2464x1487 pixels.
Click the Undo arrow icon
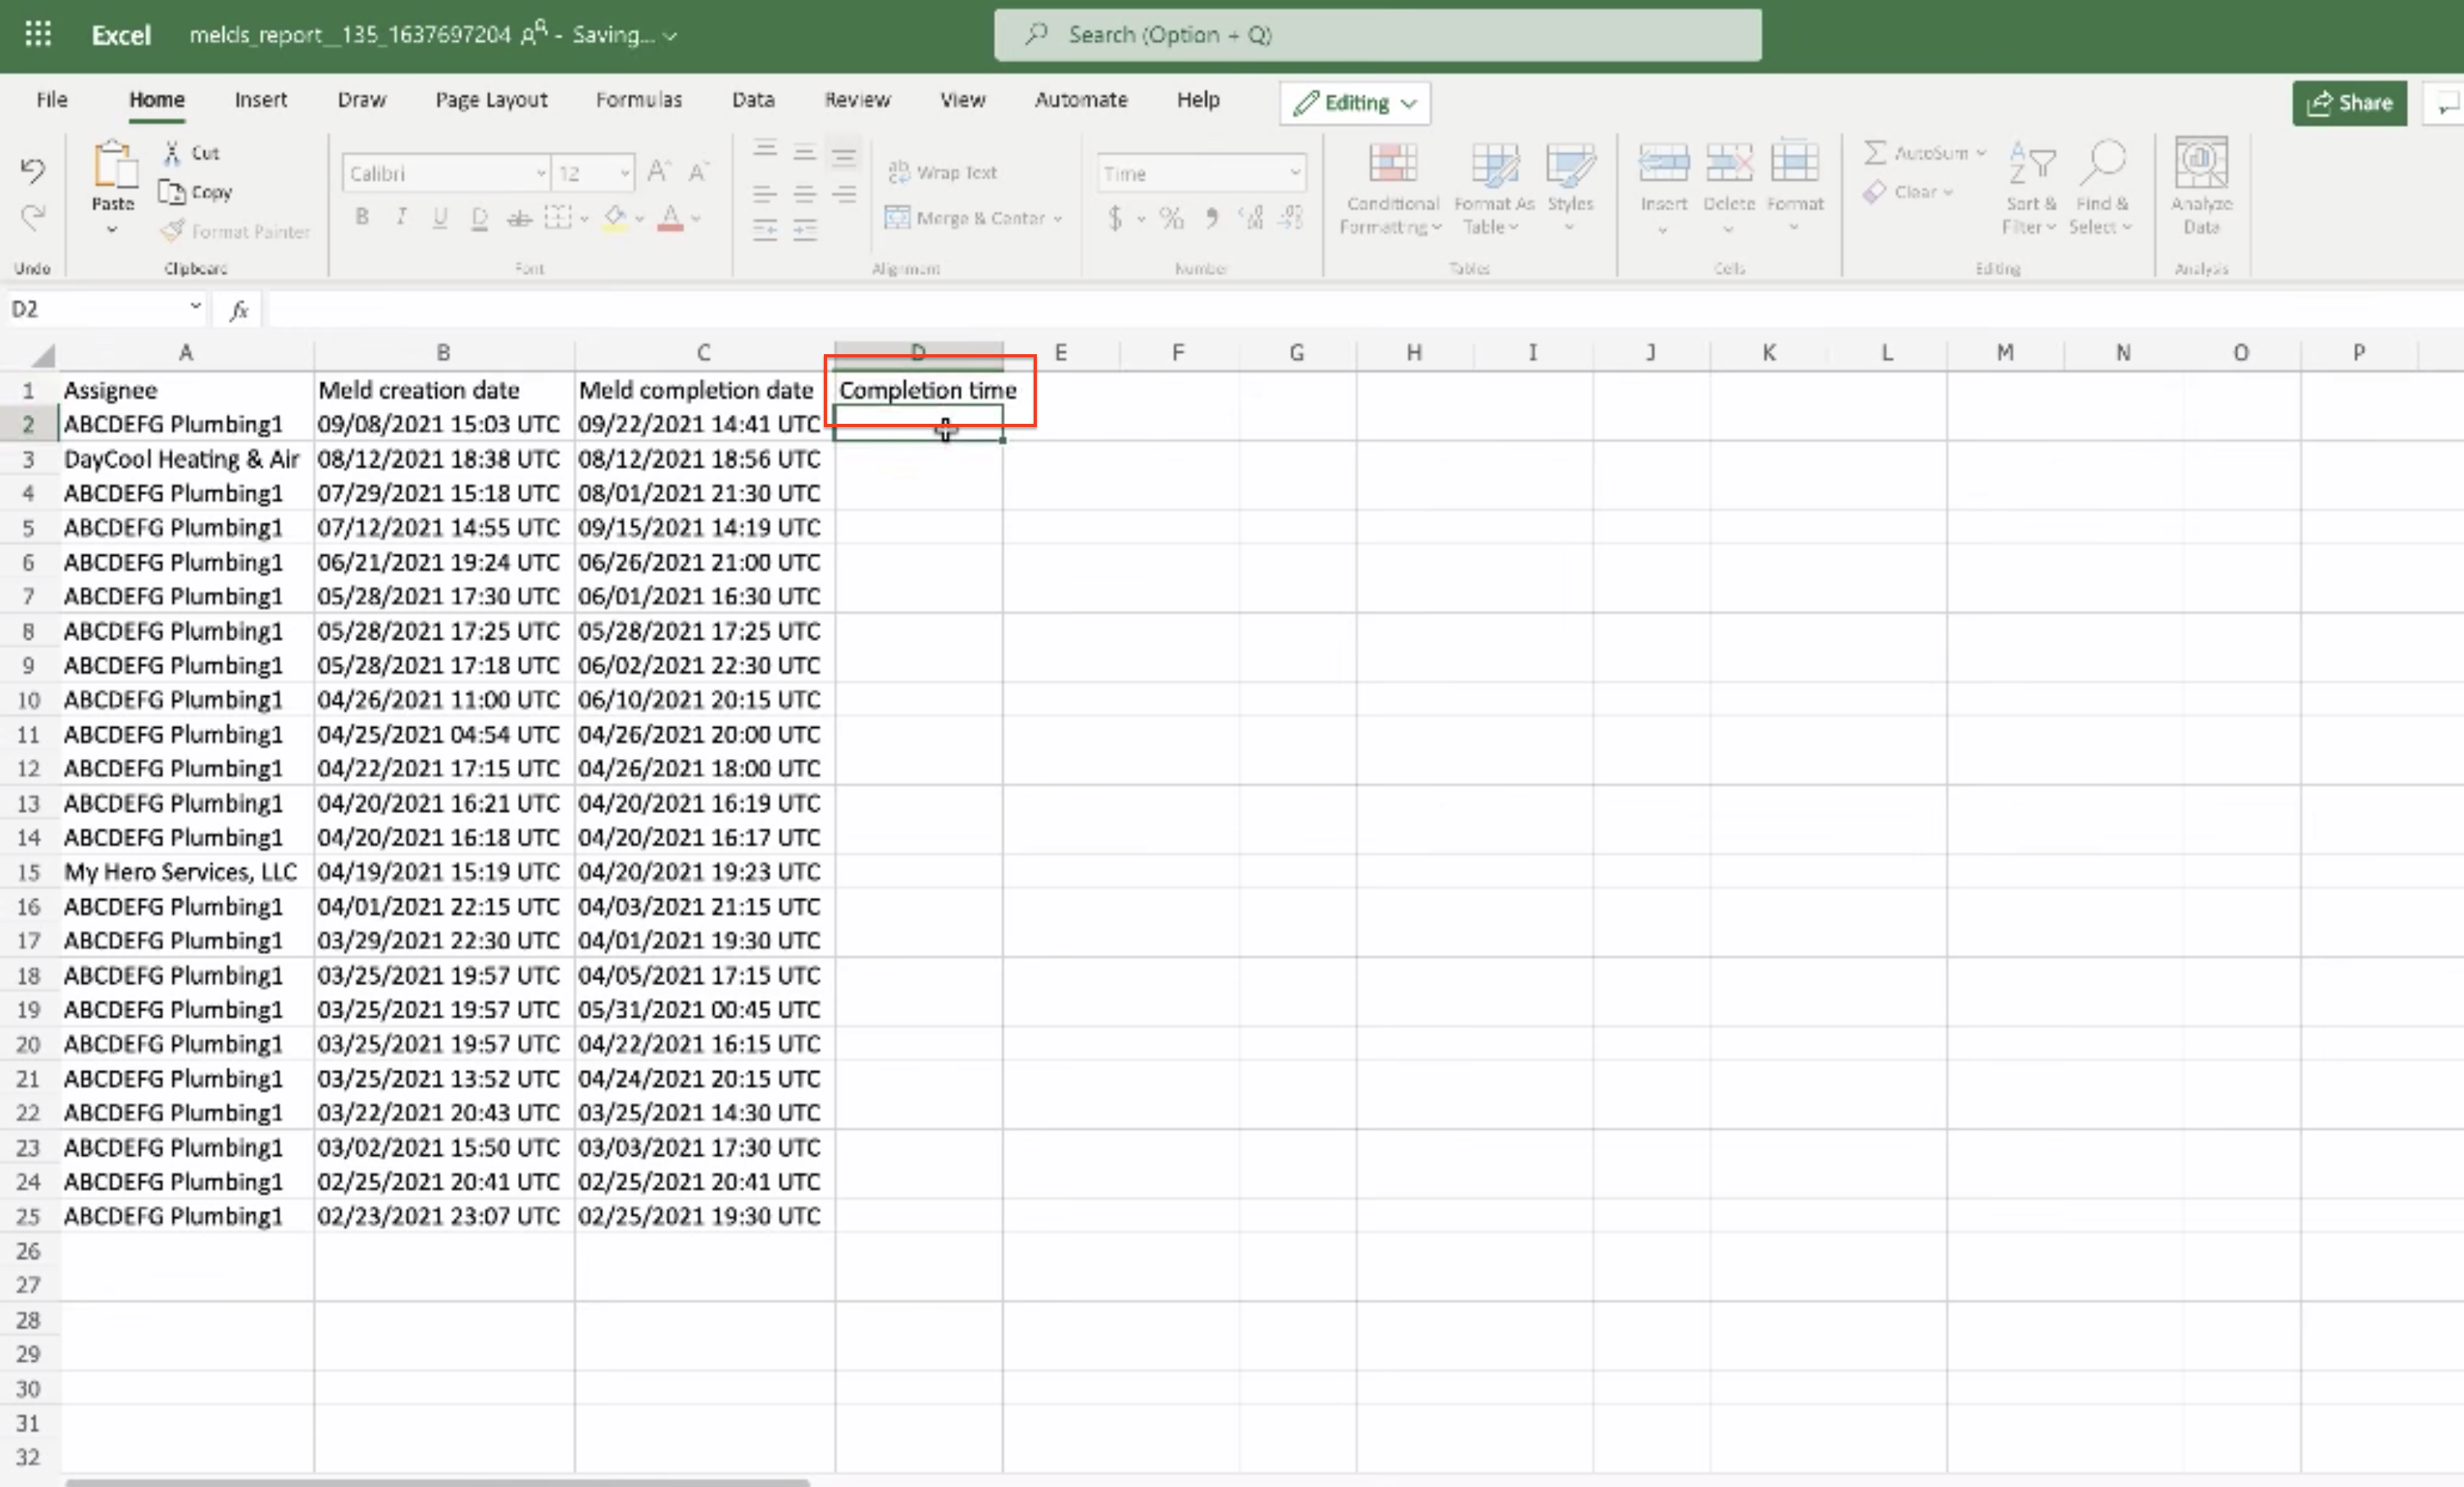point(32,171)
